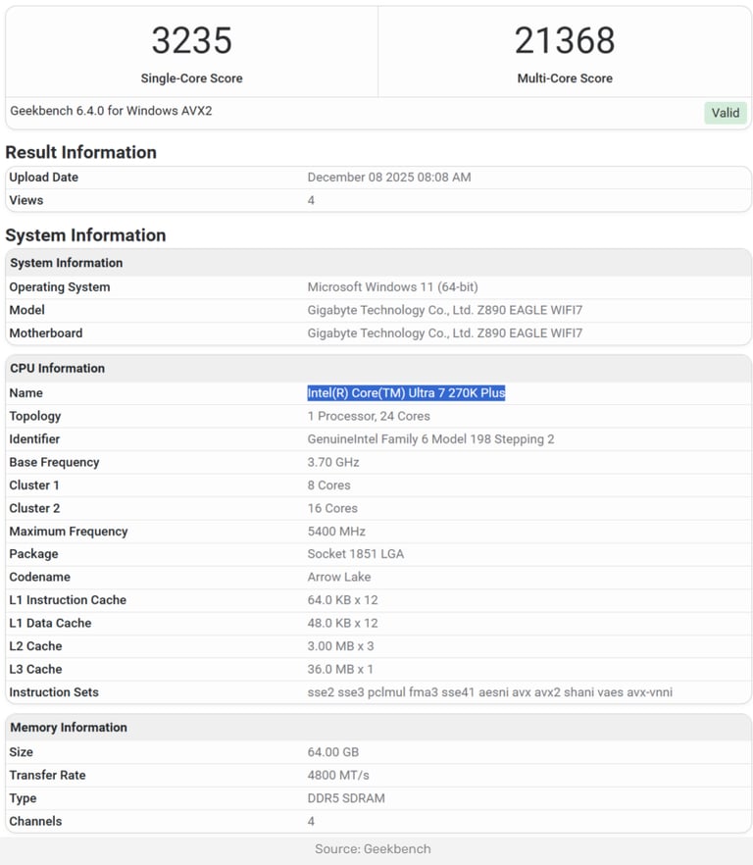The width and height of the screenshot is (753, 865).
Task: Select the Single-Core Score label
Action: point(191,78)
